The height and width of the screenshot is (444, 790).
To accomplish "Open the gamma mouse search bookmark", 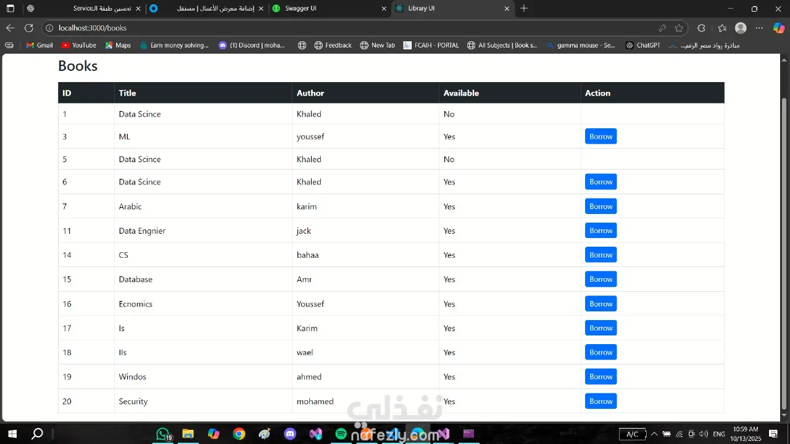I will [581, 45].
